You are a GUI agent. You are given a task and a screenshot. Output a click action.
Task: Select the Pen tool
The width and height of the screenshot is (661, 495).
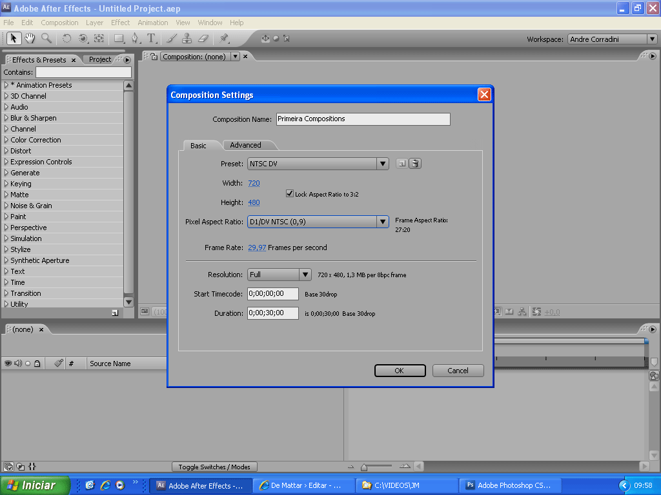tap(135, 38)
